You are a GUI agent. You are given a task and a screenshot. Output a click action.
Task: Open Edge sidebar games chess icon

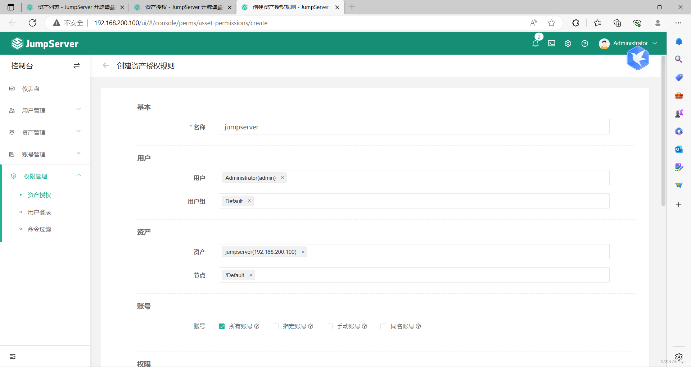click(679, 113)
